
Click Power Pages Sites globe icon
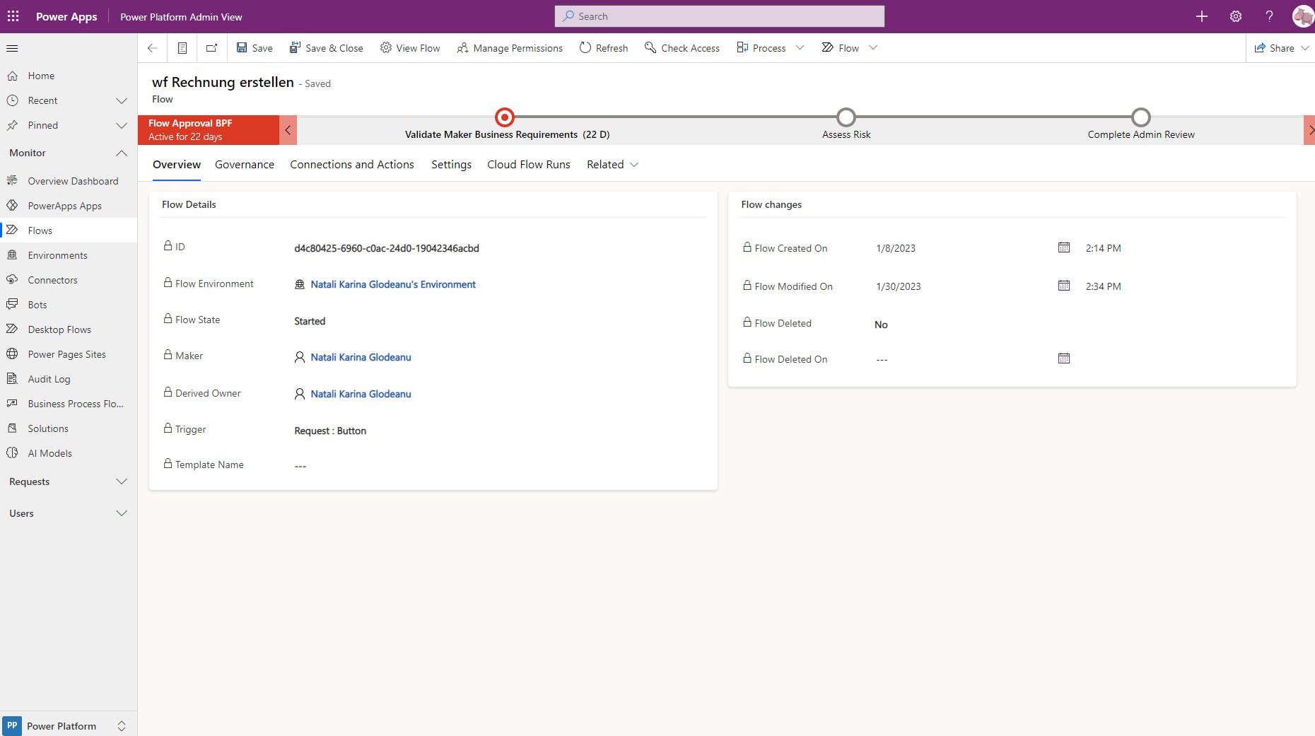tap(12, 354)
